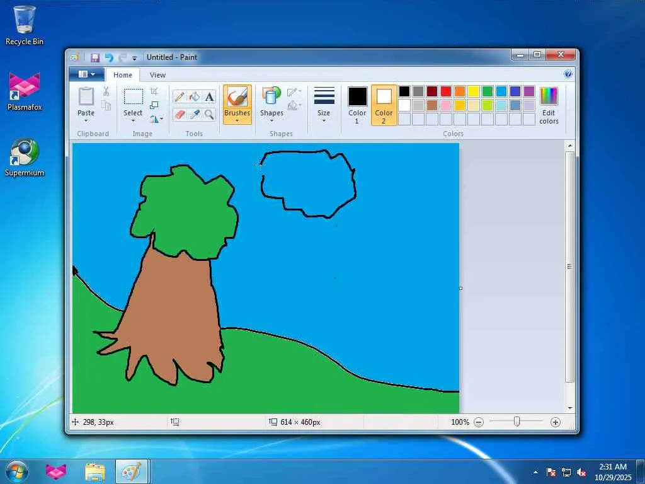The width and height of the screenshot is (645, 484).
Task: Select the Plasmafox desktop shortcut
Action: (x=25, y=91)
